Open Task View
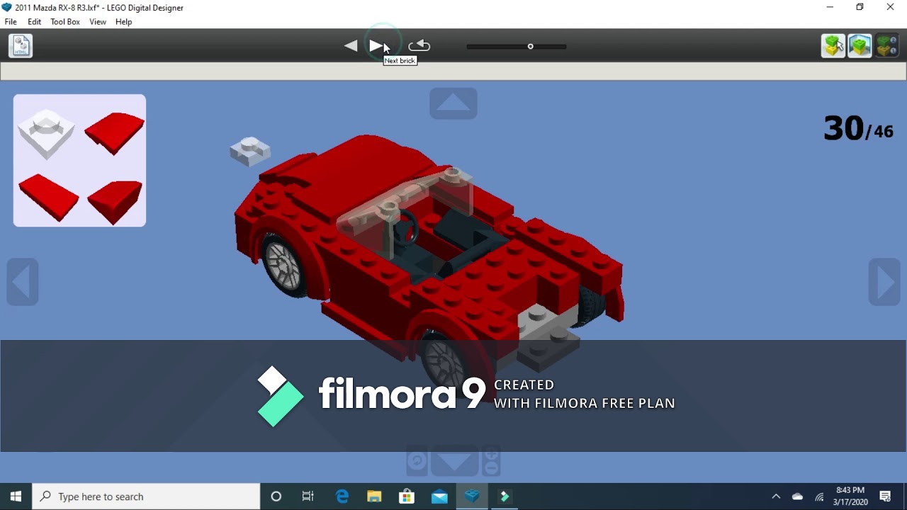The height and width of the screenshot is (510, 907). tap(308, 497)
